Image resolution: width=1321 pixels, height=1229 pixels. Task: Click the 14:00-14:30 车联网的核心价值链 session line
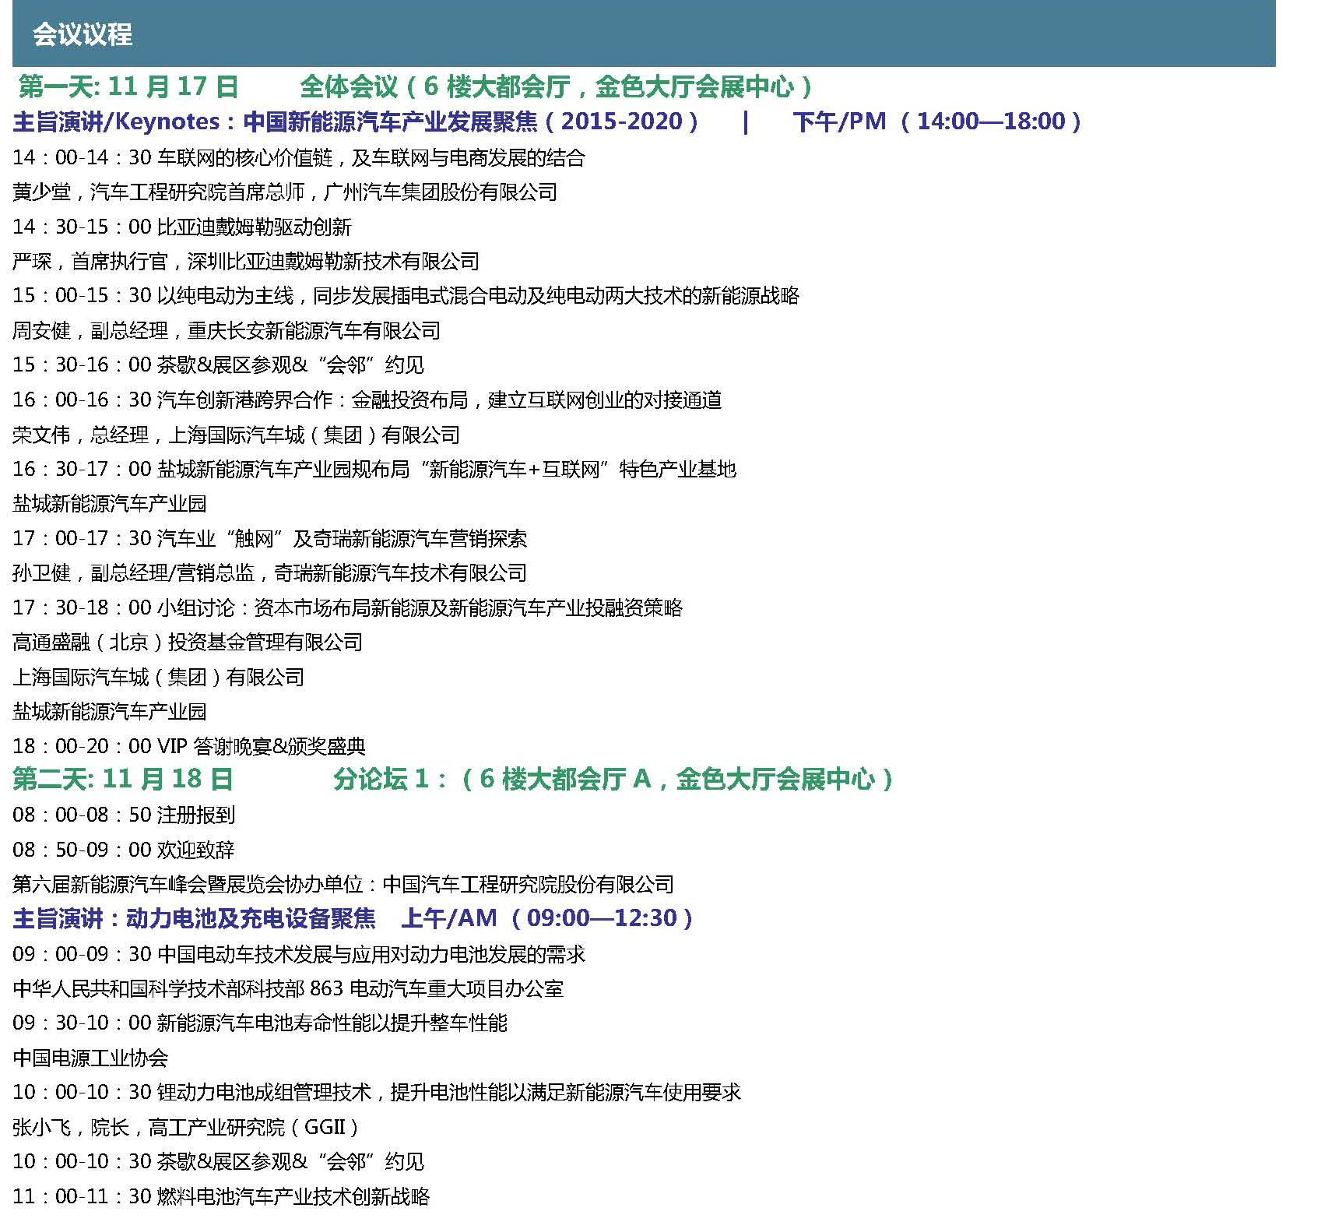[x=299, y=157]
